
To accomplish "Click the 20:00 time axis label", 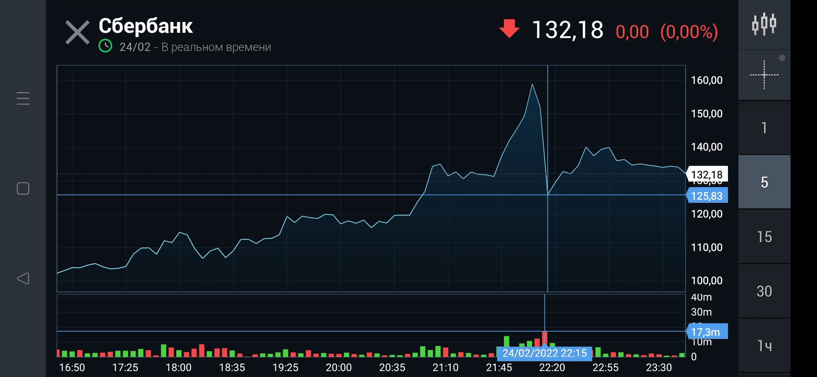I will (339, 367).
